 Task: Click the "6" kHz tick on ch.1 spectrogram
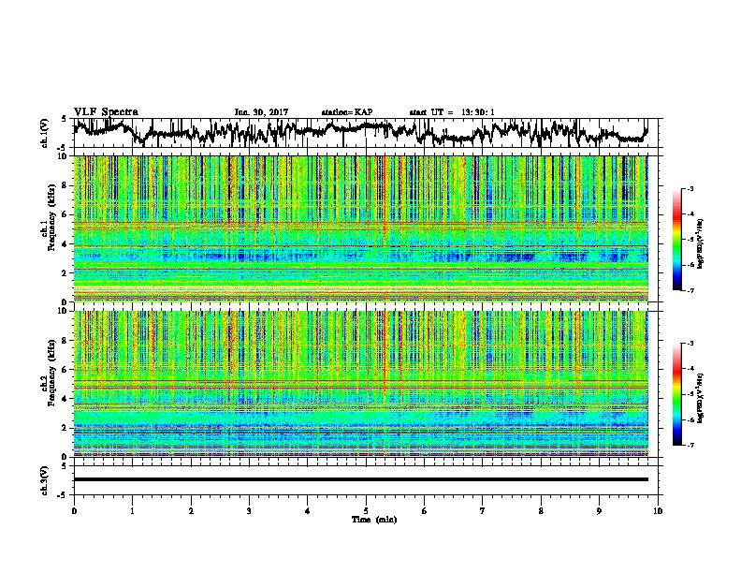[65, 214]
